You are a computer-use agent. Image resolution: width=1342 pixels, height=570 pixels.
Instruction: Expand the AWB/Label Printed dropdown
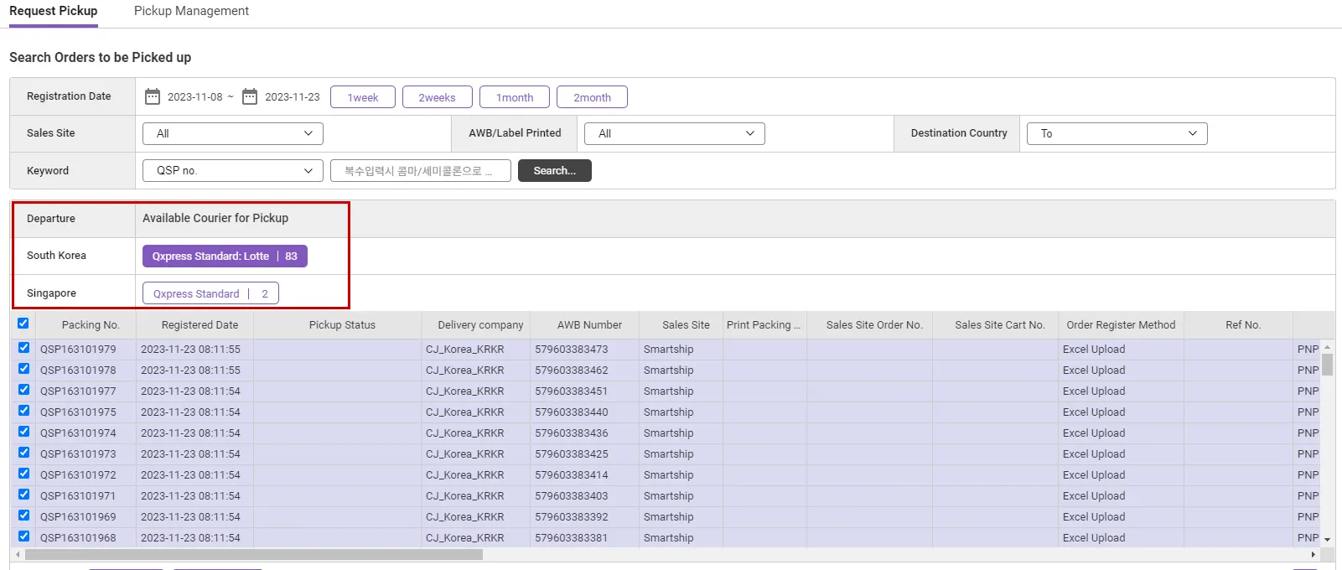tap(675, 133)
